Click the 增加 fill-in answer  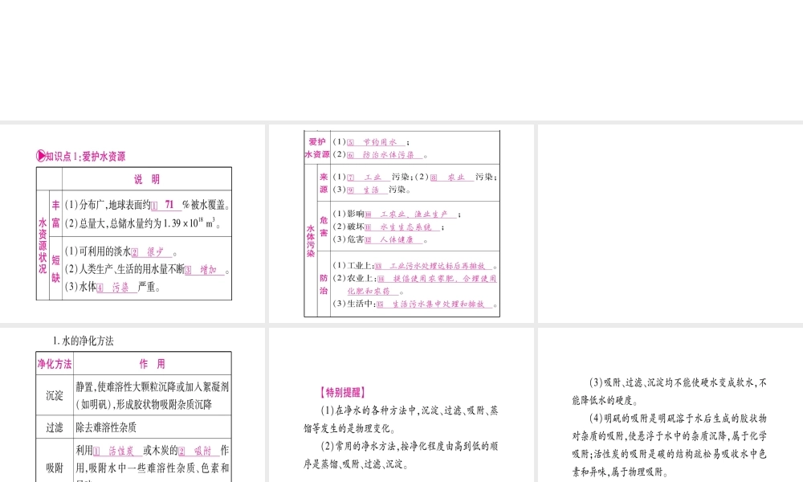(207, 270)
